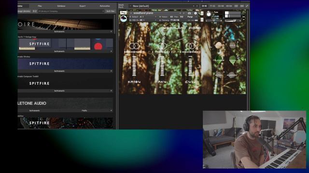Click the instrument Tune knob

(209, 14)
